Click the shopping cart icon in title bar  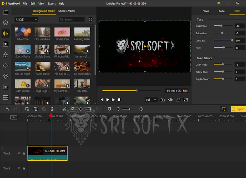tap(218, 3)
